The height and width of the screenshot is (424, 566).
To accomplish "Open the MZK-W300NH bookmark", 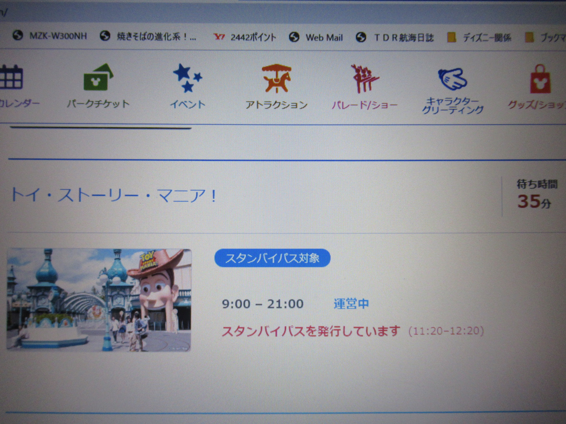I will point(58,36).
